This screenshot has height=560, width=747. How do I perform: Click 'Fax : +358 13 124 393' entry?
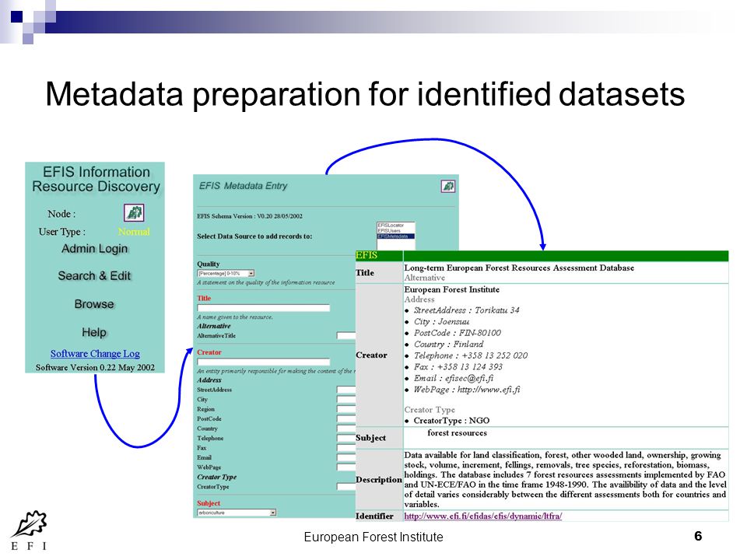[x=458, y=366]
